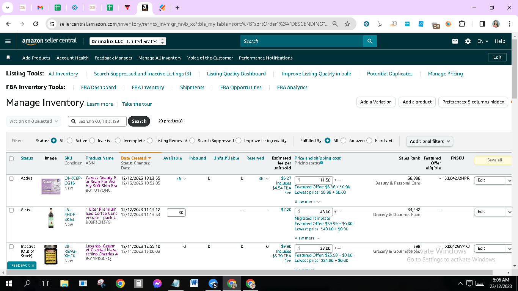Open the EN language dropdown
518x291 pixels.
tap(483, 41)
